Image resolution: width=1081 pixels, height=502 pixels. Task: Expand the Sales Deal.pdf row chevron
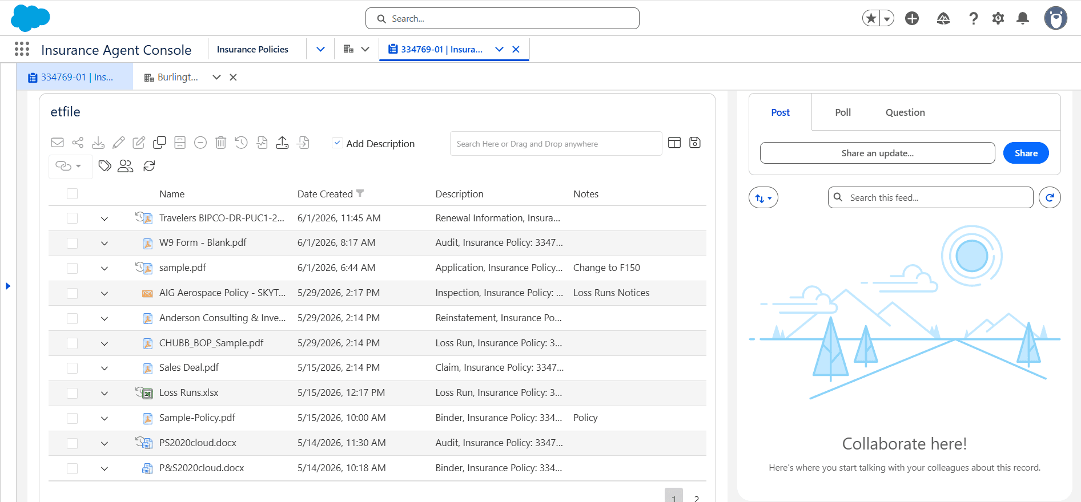click(105, 368)
